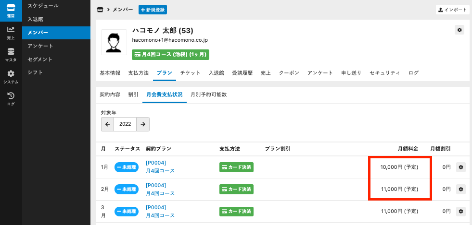Click the member profile settings gear icon
The height and width of the screenshot is (225, 472).
coord(459,30)
